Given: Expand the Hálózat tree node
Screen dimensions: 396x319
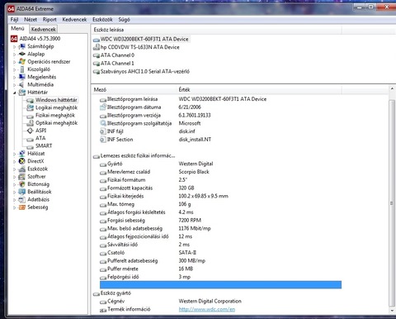Looking at the screenshot, I should click(x=14, y=154).
